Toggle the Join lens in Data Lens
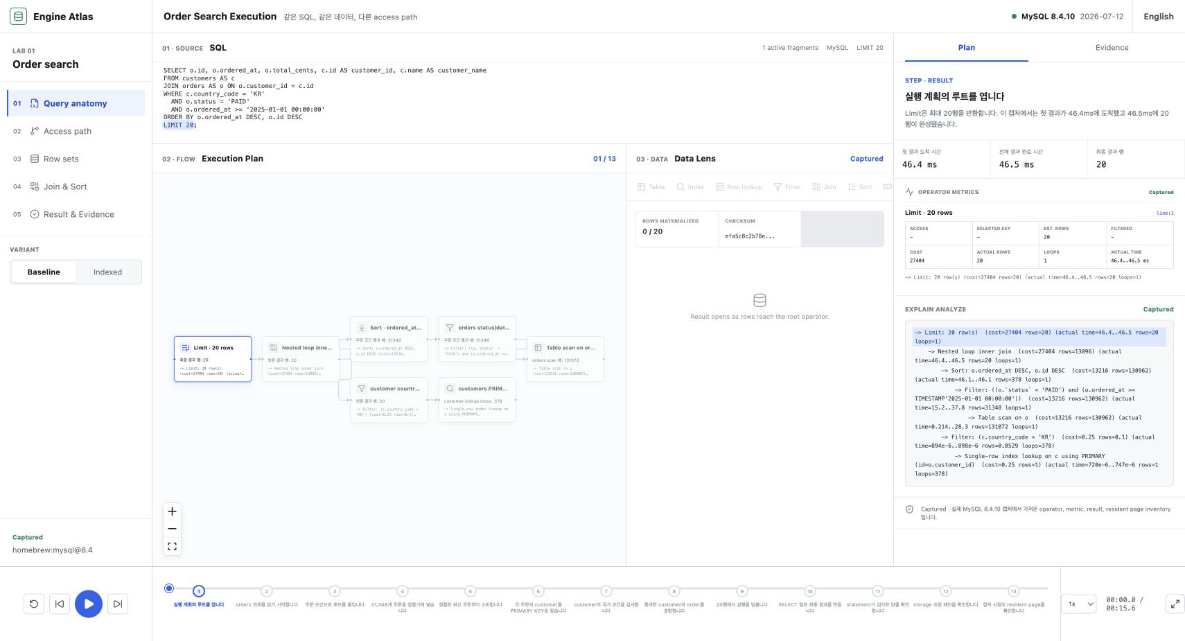Screen dimensions: 1185x641 tap(824, 187)
